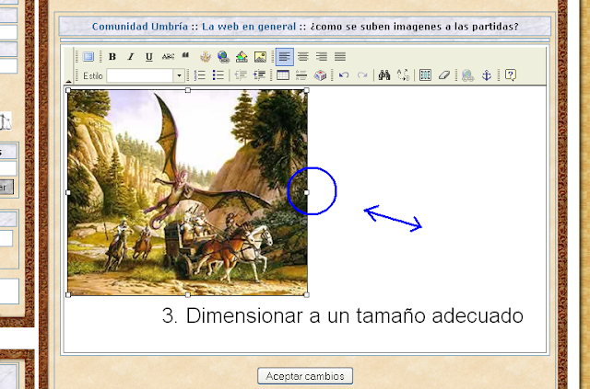Remove formatting with eraser icon
Screen dimensions: 590x389
(x=444, y=75)
